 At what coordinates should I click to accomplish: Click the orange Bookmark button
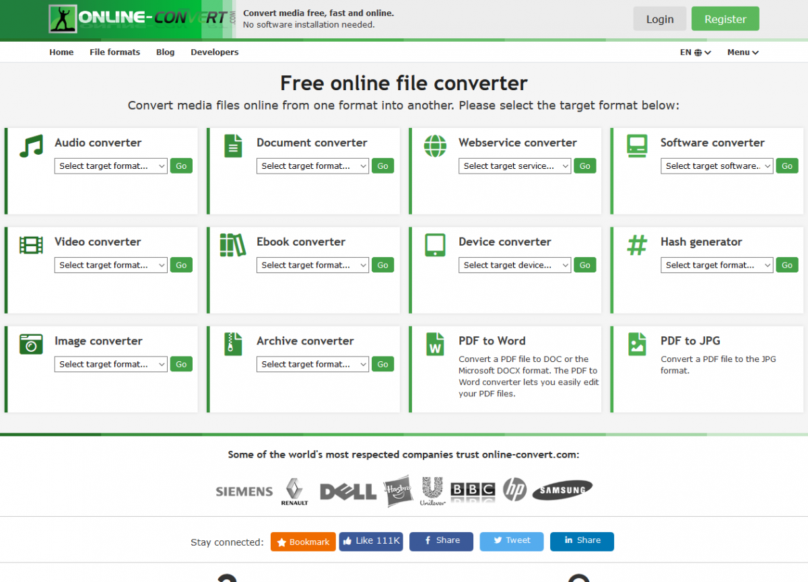303,542
